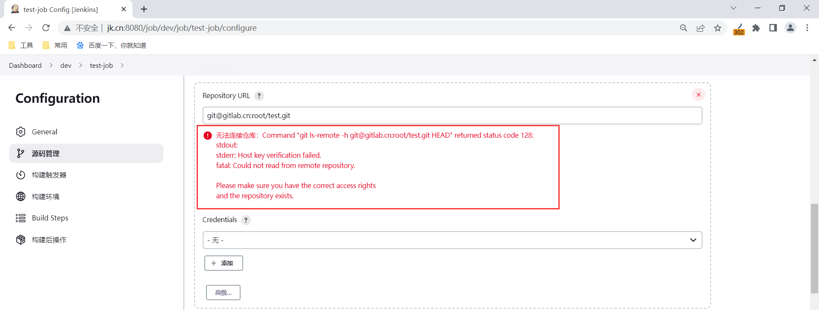Click the 添加 credentials button
Image resolution: width=819 pixels, height=310 pixels.
coord(224,263)
